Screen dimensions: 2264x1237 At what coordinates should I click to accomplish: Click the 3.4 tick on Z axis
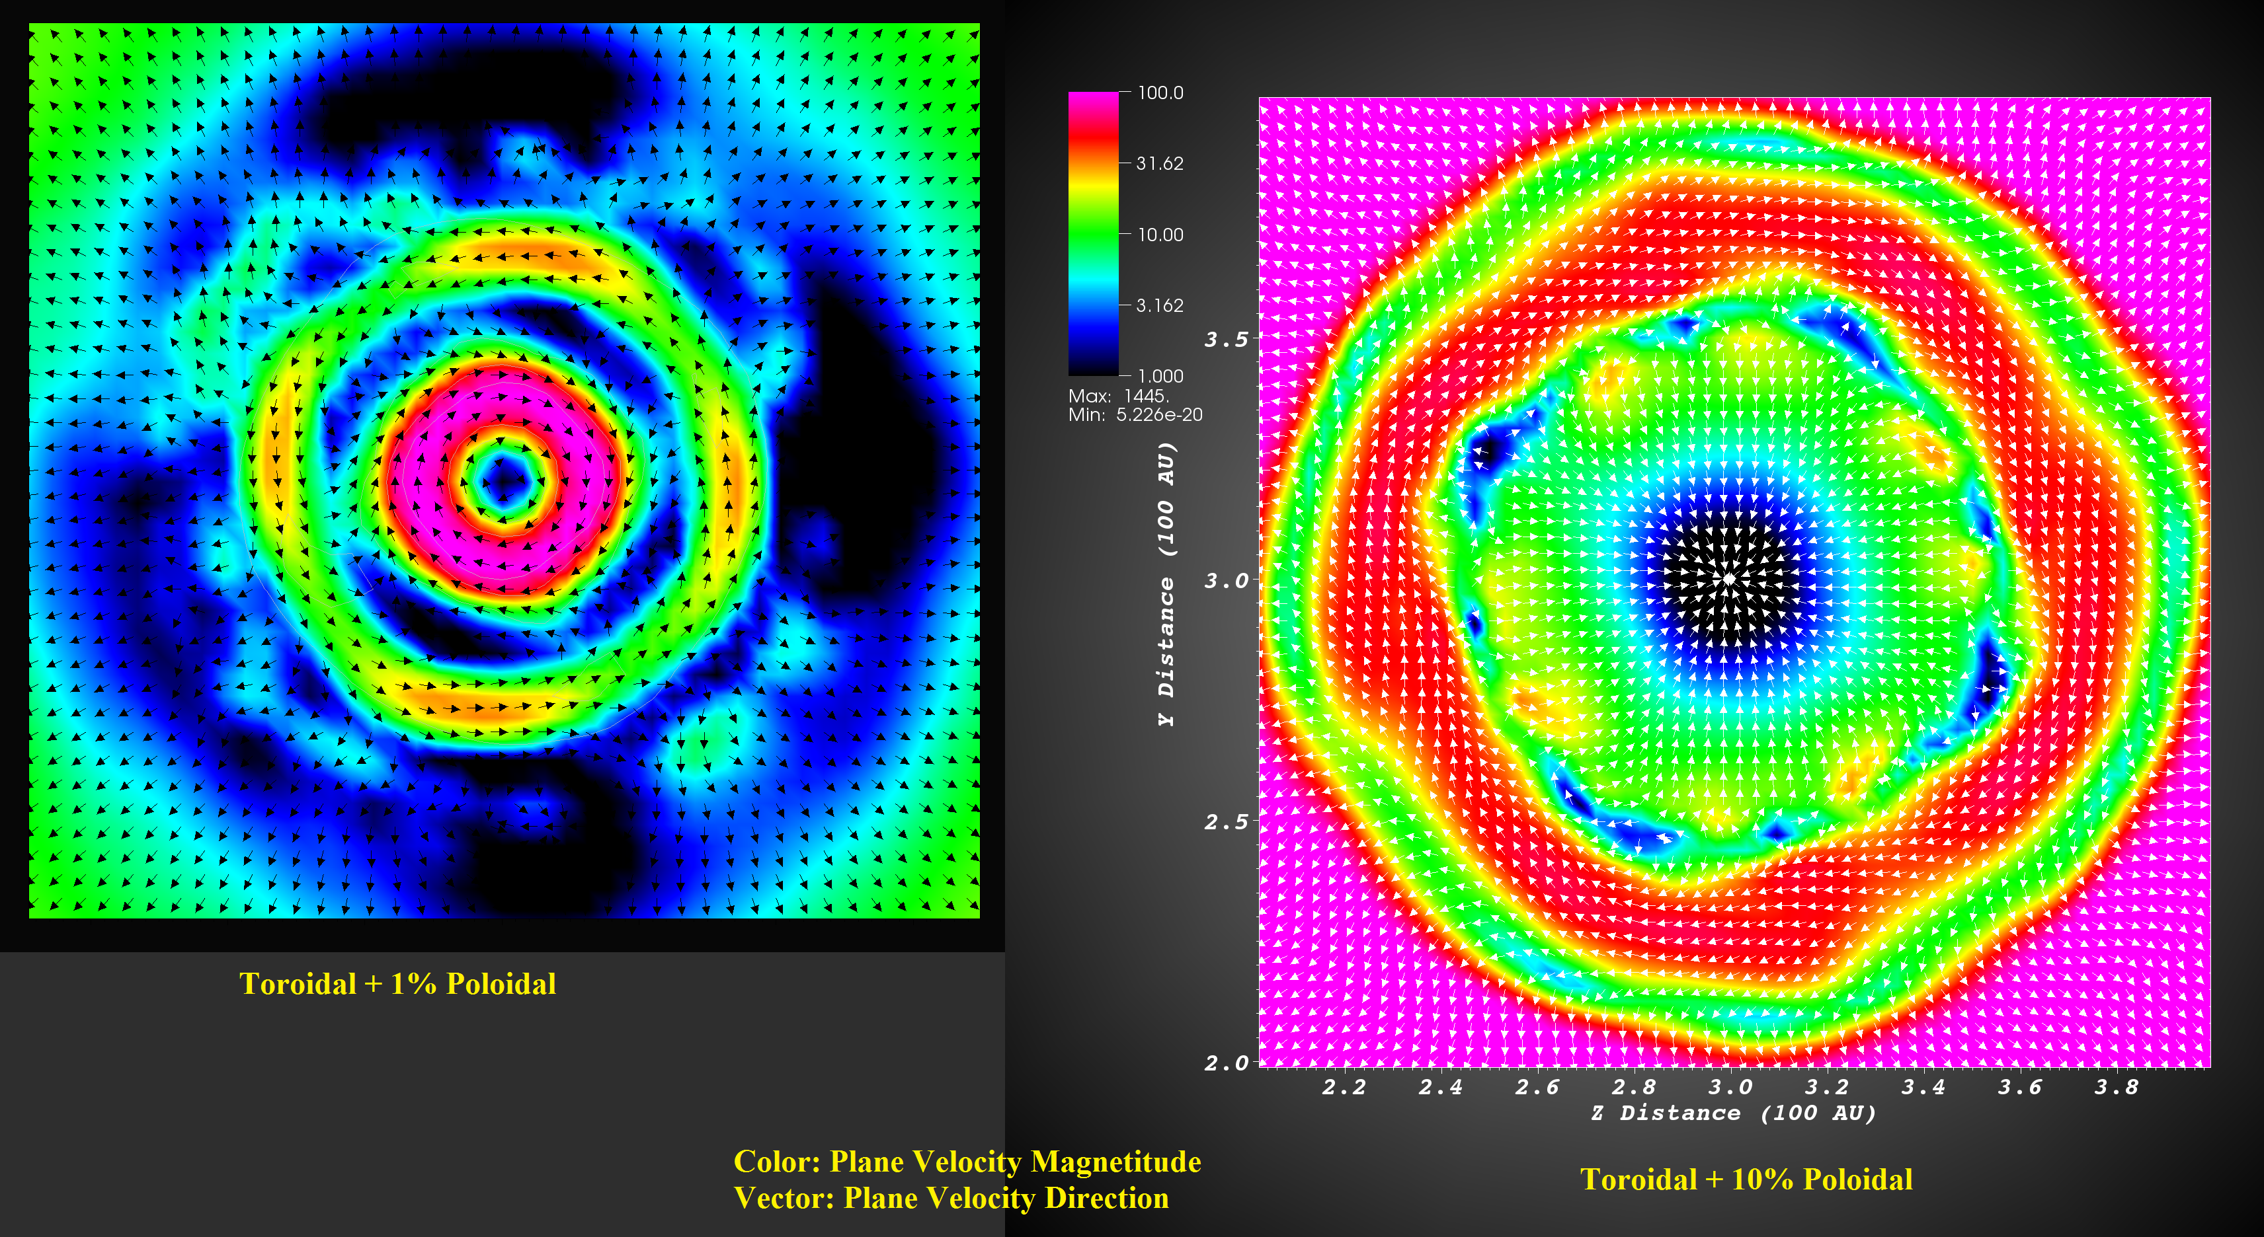click(x=1924, y=1087)
